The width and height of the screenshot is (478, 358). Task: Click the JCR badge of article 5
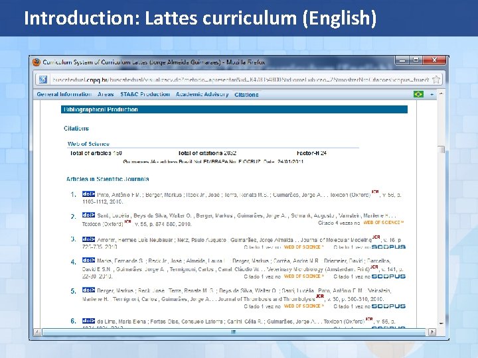click(320, 296)
